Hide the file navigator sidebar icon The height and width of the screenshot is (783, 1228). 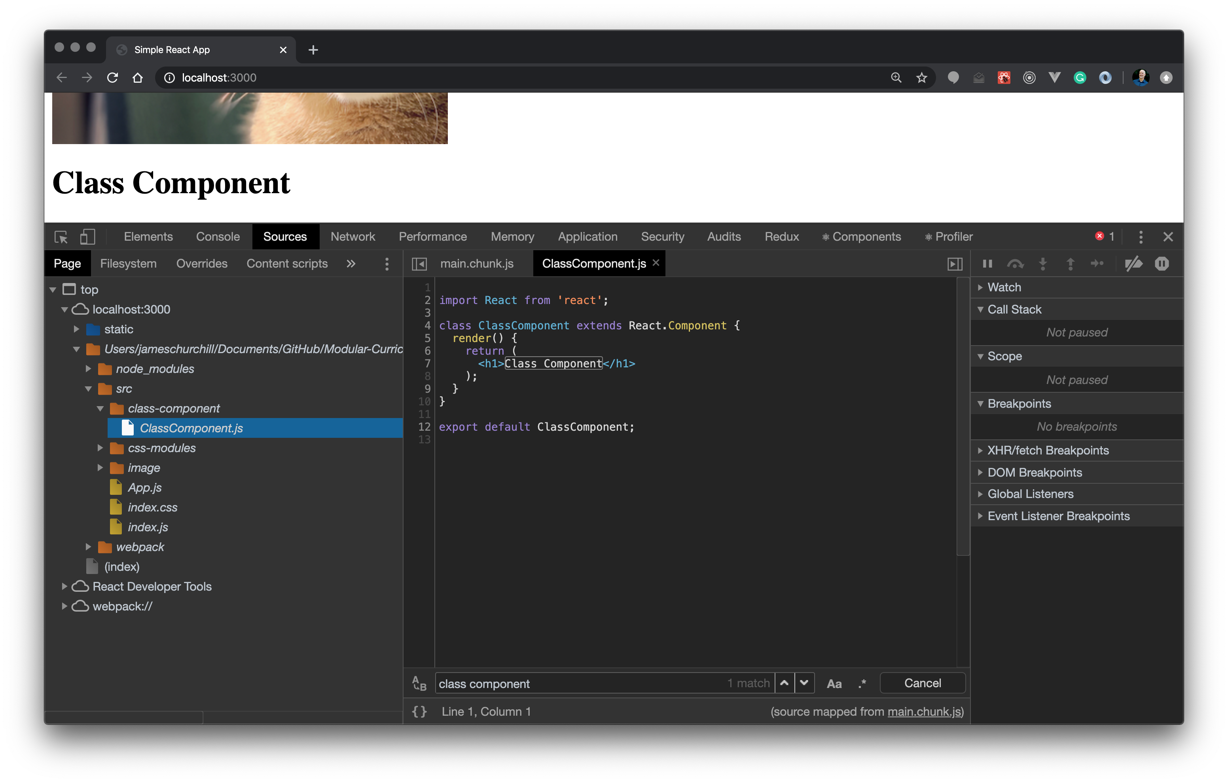coord(419,264)
